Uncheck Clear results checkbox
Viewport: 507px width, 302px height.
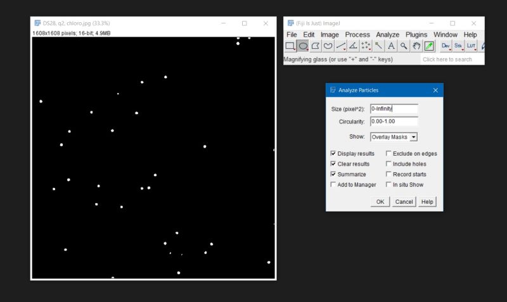click(333, 164)
